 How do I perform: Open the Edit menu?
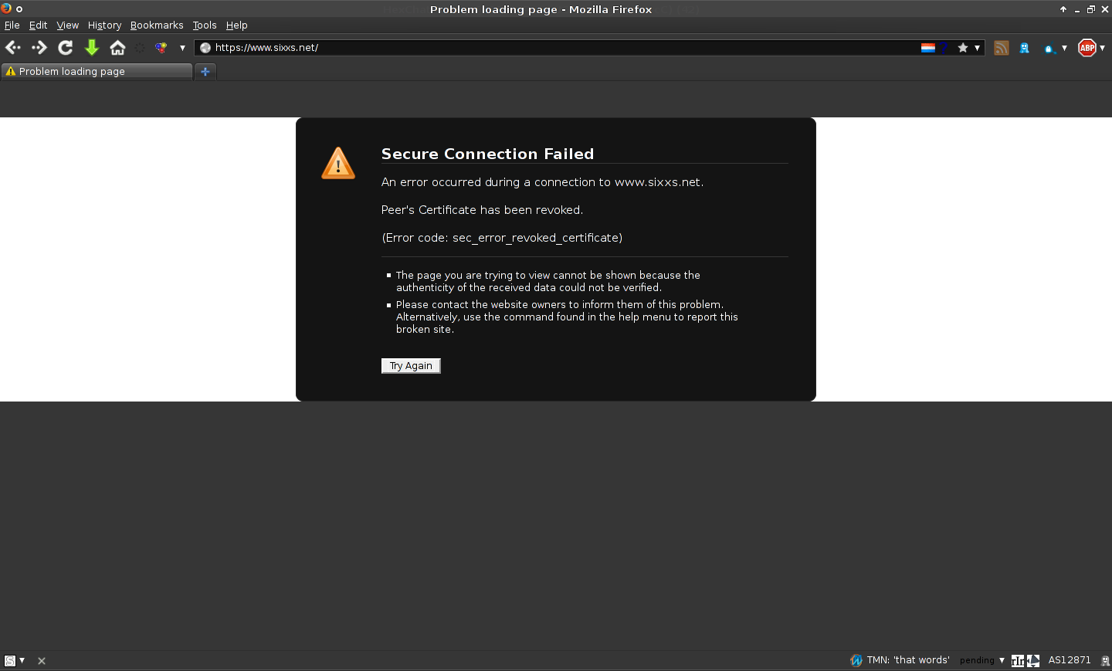click(39, 25)
